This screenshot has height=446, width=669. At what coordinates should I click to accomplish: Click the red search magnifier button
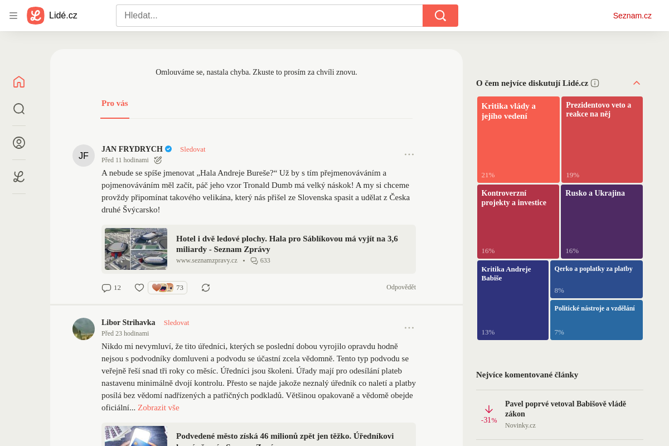point(440,16)
